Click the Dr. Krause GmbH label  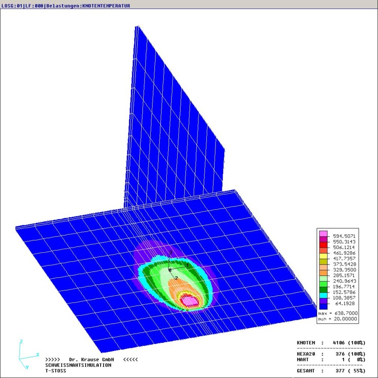click(x=92, y=360)
